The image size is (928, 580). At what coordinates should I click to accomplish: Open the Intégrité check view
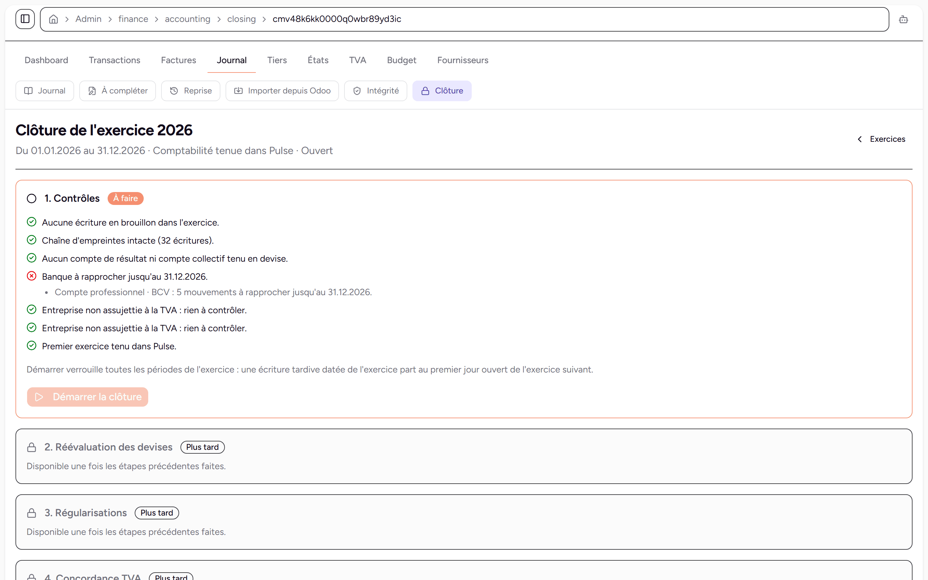point(375,91)
